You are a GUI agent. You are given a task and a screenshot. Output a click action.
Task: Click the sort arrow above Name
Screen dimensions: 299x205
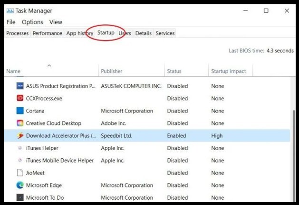49,66
